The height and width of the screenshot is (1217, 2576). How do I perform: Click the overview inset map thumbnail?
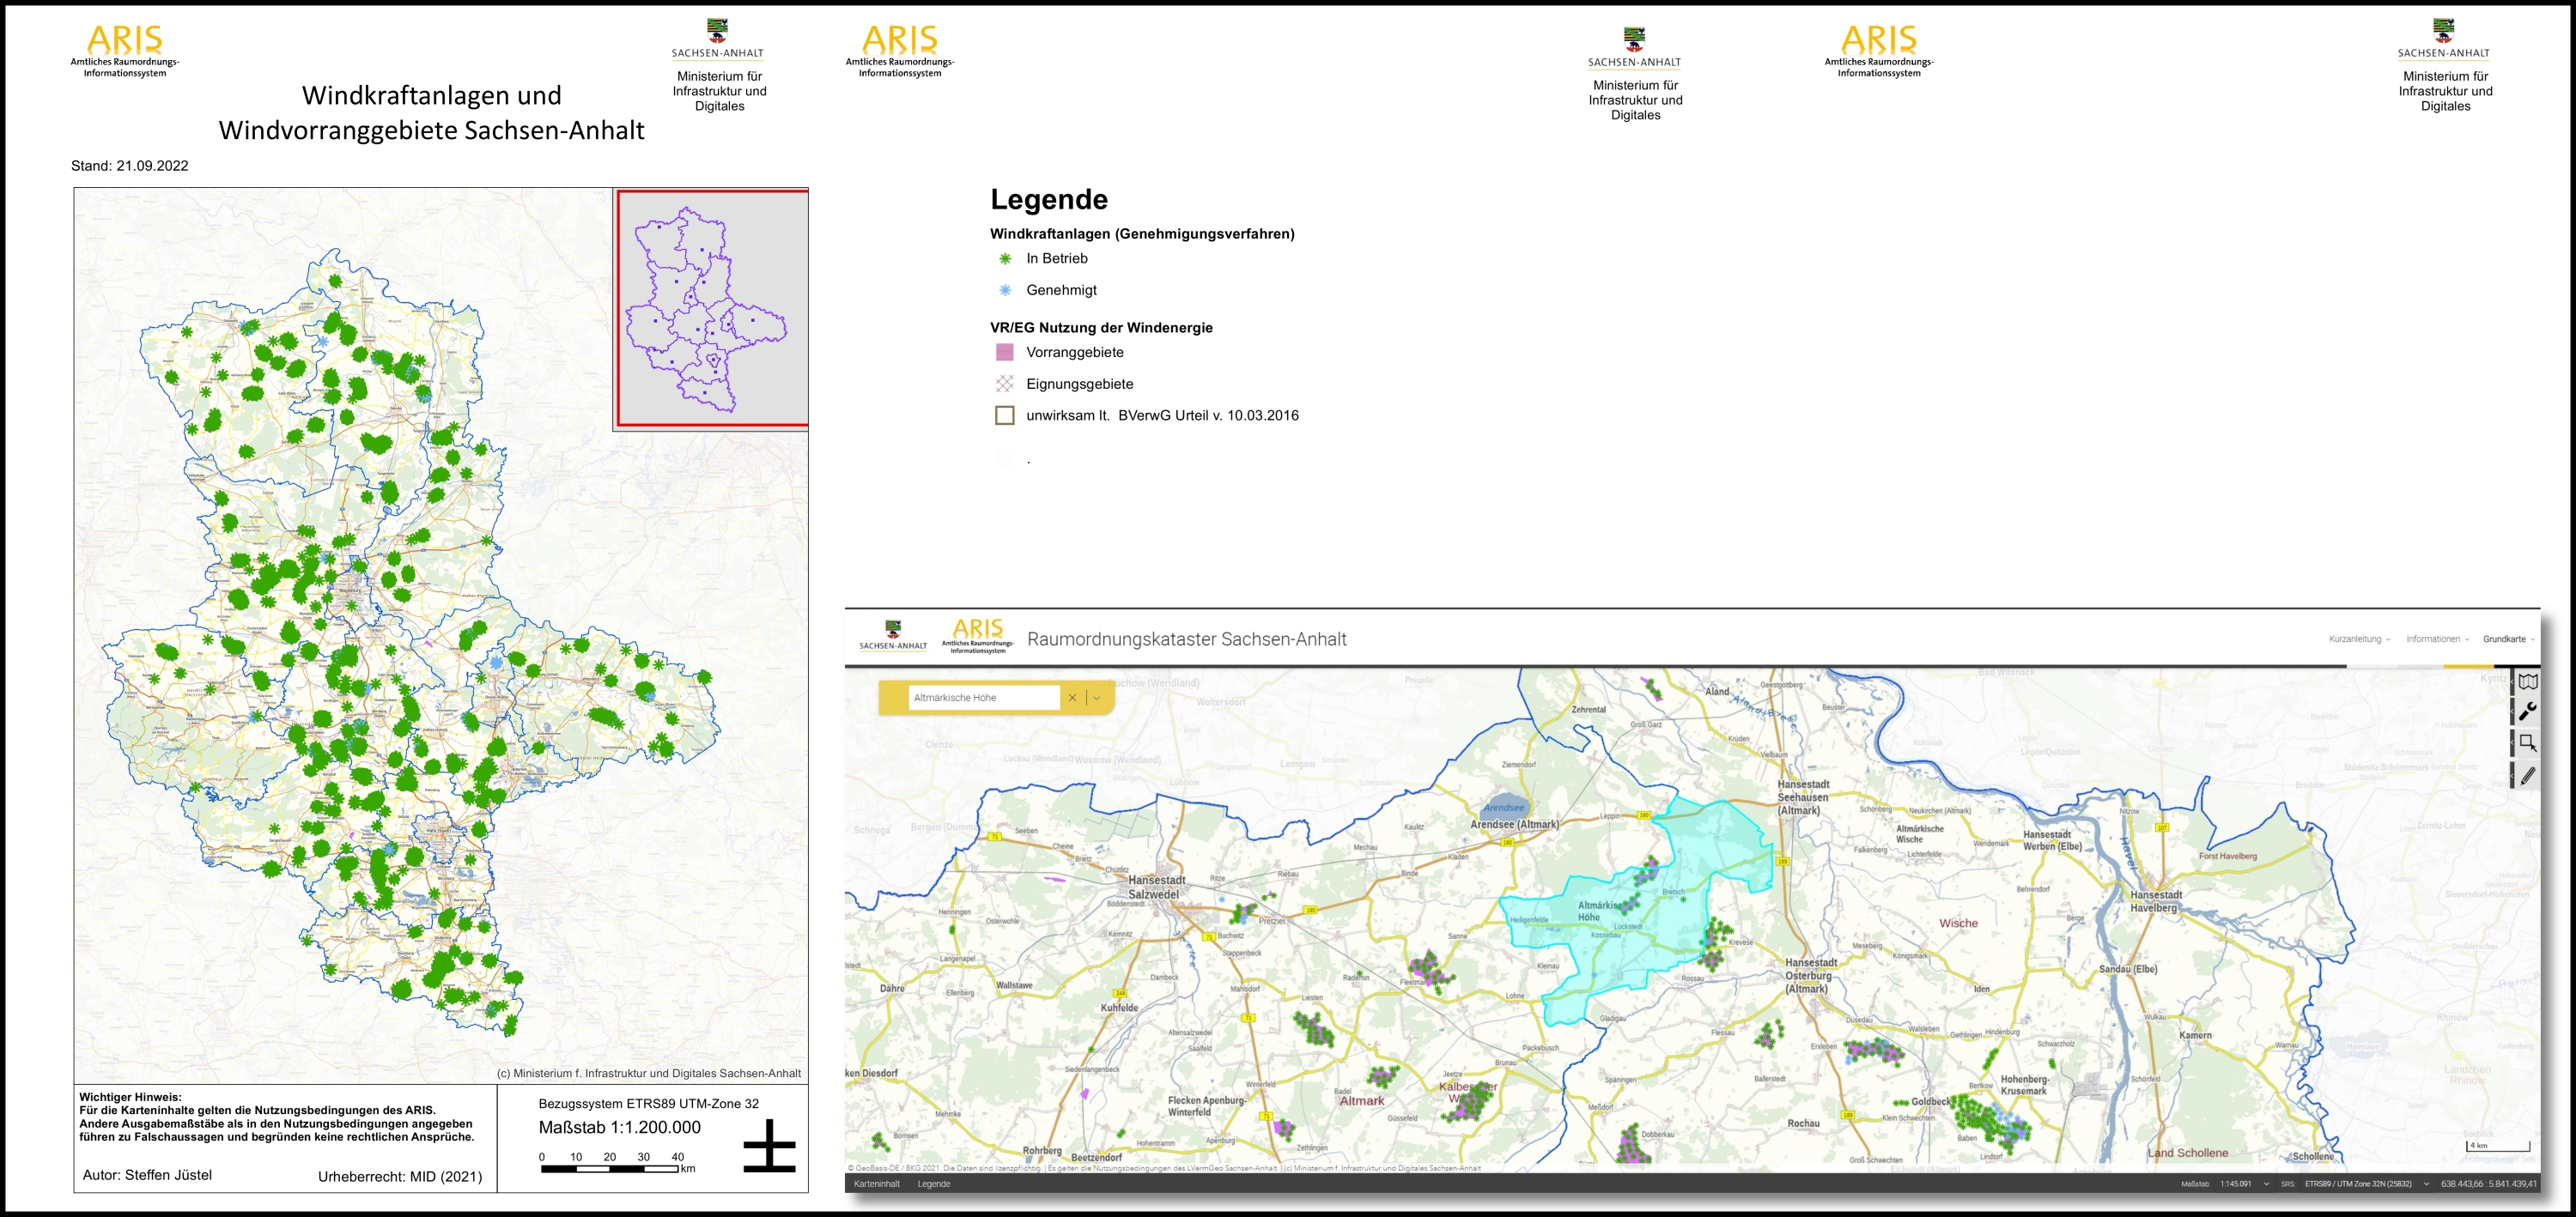tap(712, 309)
